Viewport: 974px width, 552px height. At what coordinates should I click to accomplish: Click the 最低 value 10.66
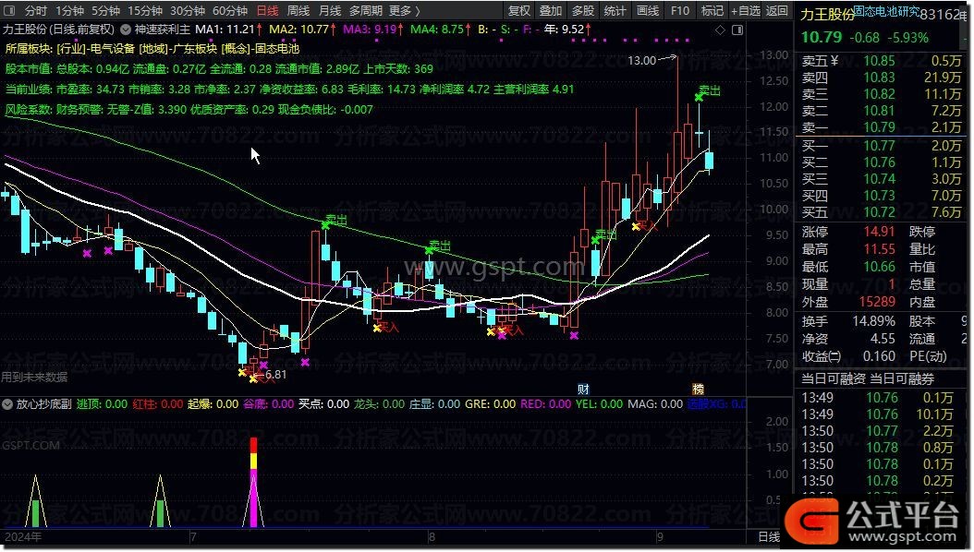(x=879, y=267)
